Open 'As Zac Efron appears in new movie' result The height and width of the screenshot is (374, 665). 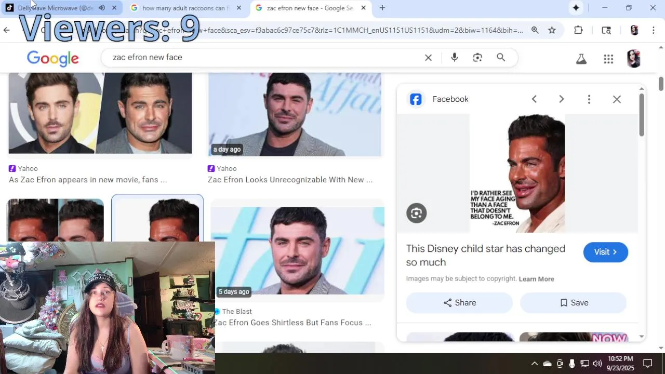(88, 180)
